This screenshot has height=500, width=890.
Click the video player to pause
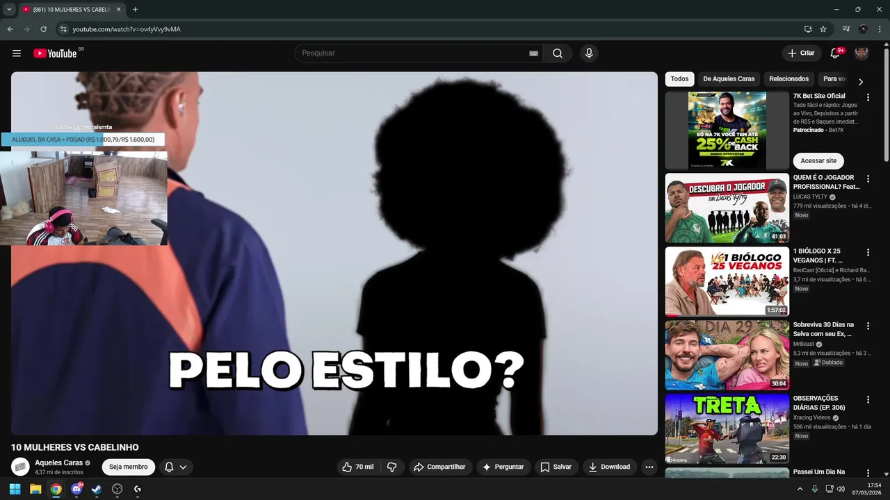334,253
